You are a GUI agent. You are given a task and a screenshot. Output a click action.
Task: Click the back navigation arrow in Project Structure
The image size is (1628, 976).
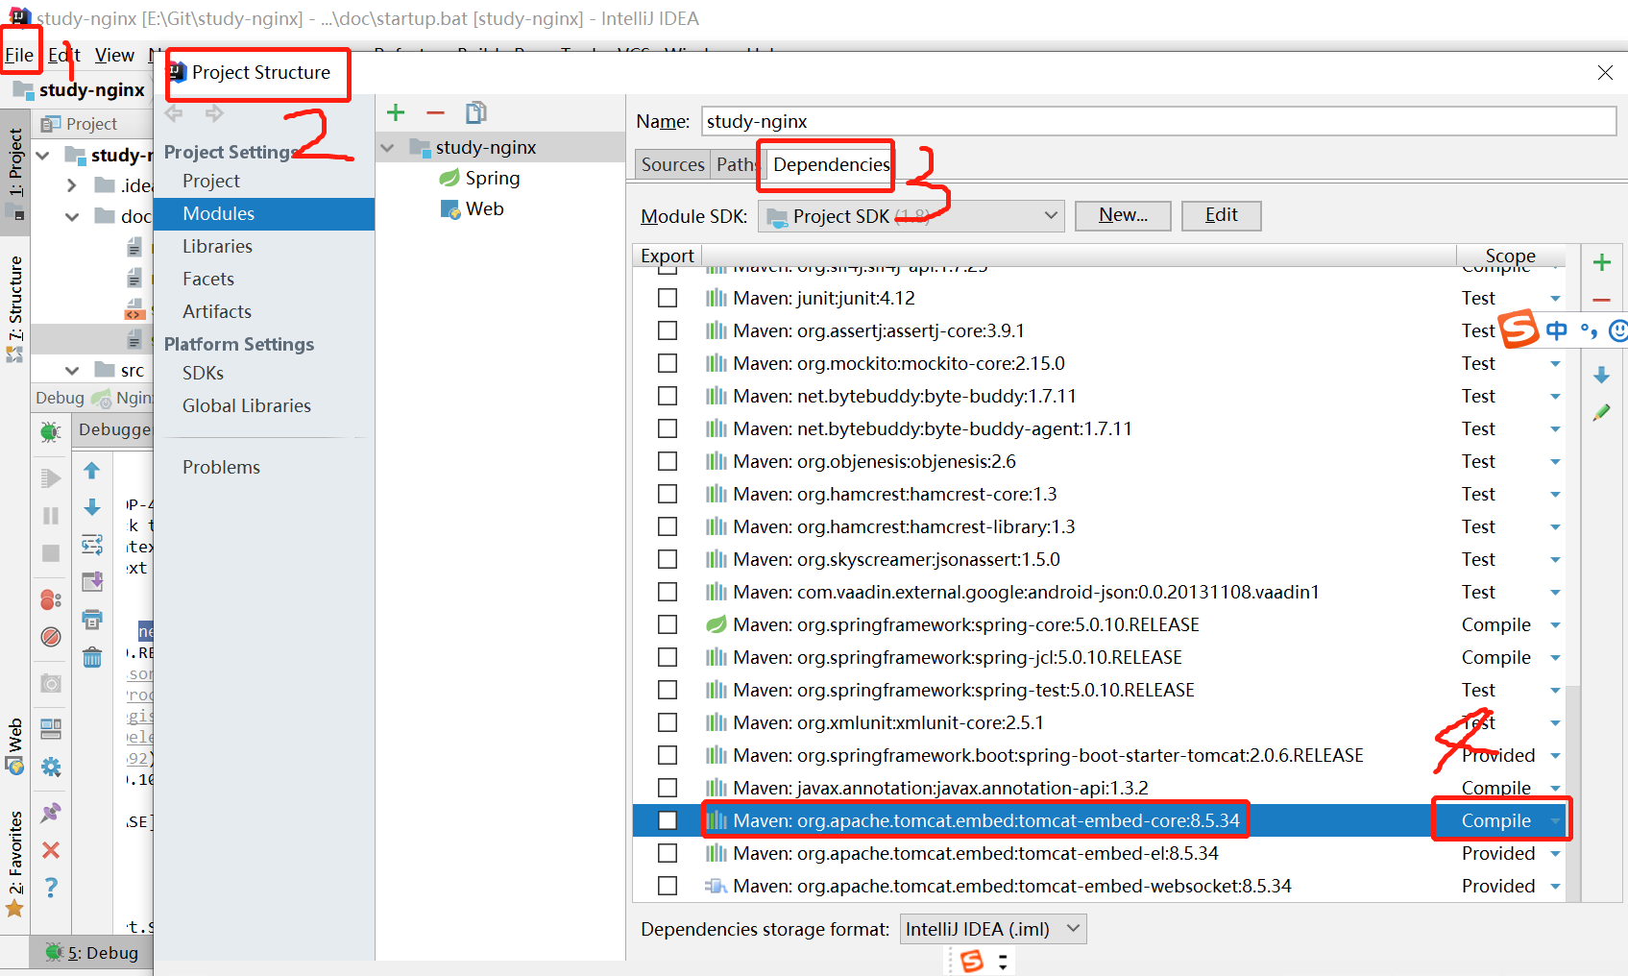click(x=174, y=113)
